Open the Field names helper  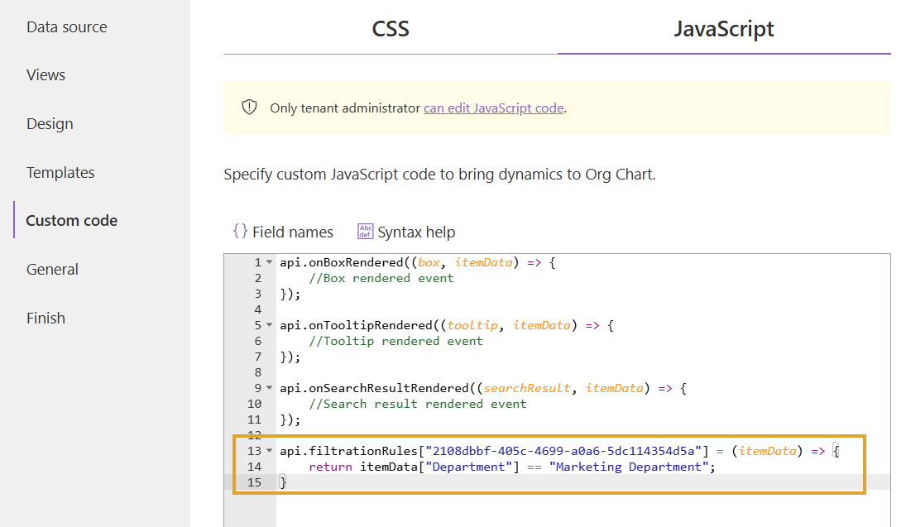click(x=283, y=232)
